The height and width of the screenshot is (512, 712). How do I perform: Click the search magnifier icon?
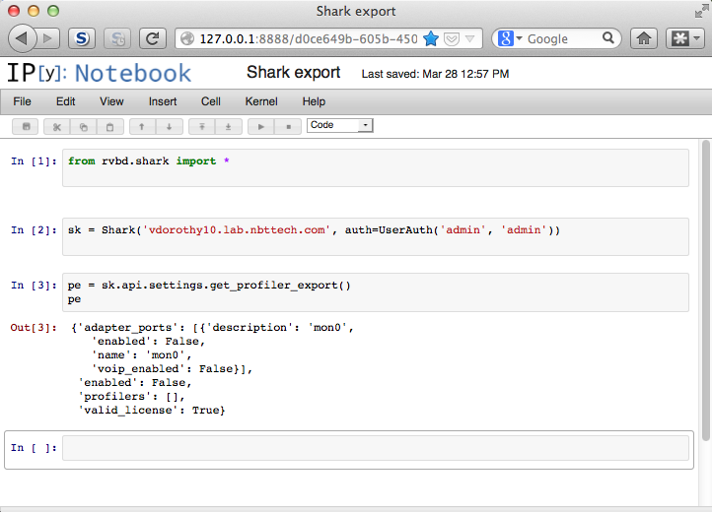[x=607, y=38]
